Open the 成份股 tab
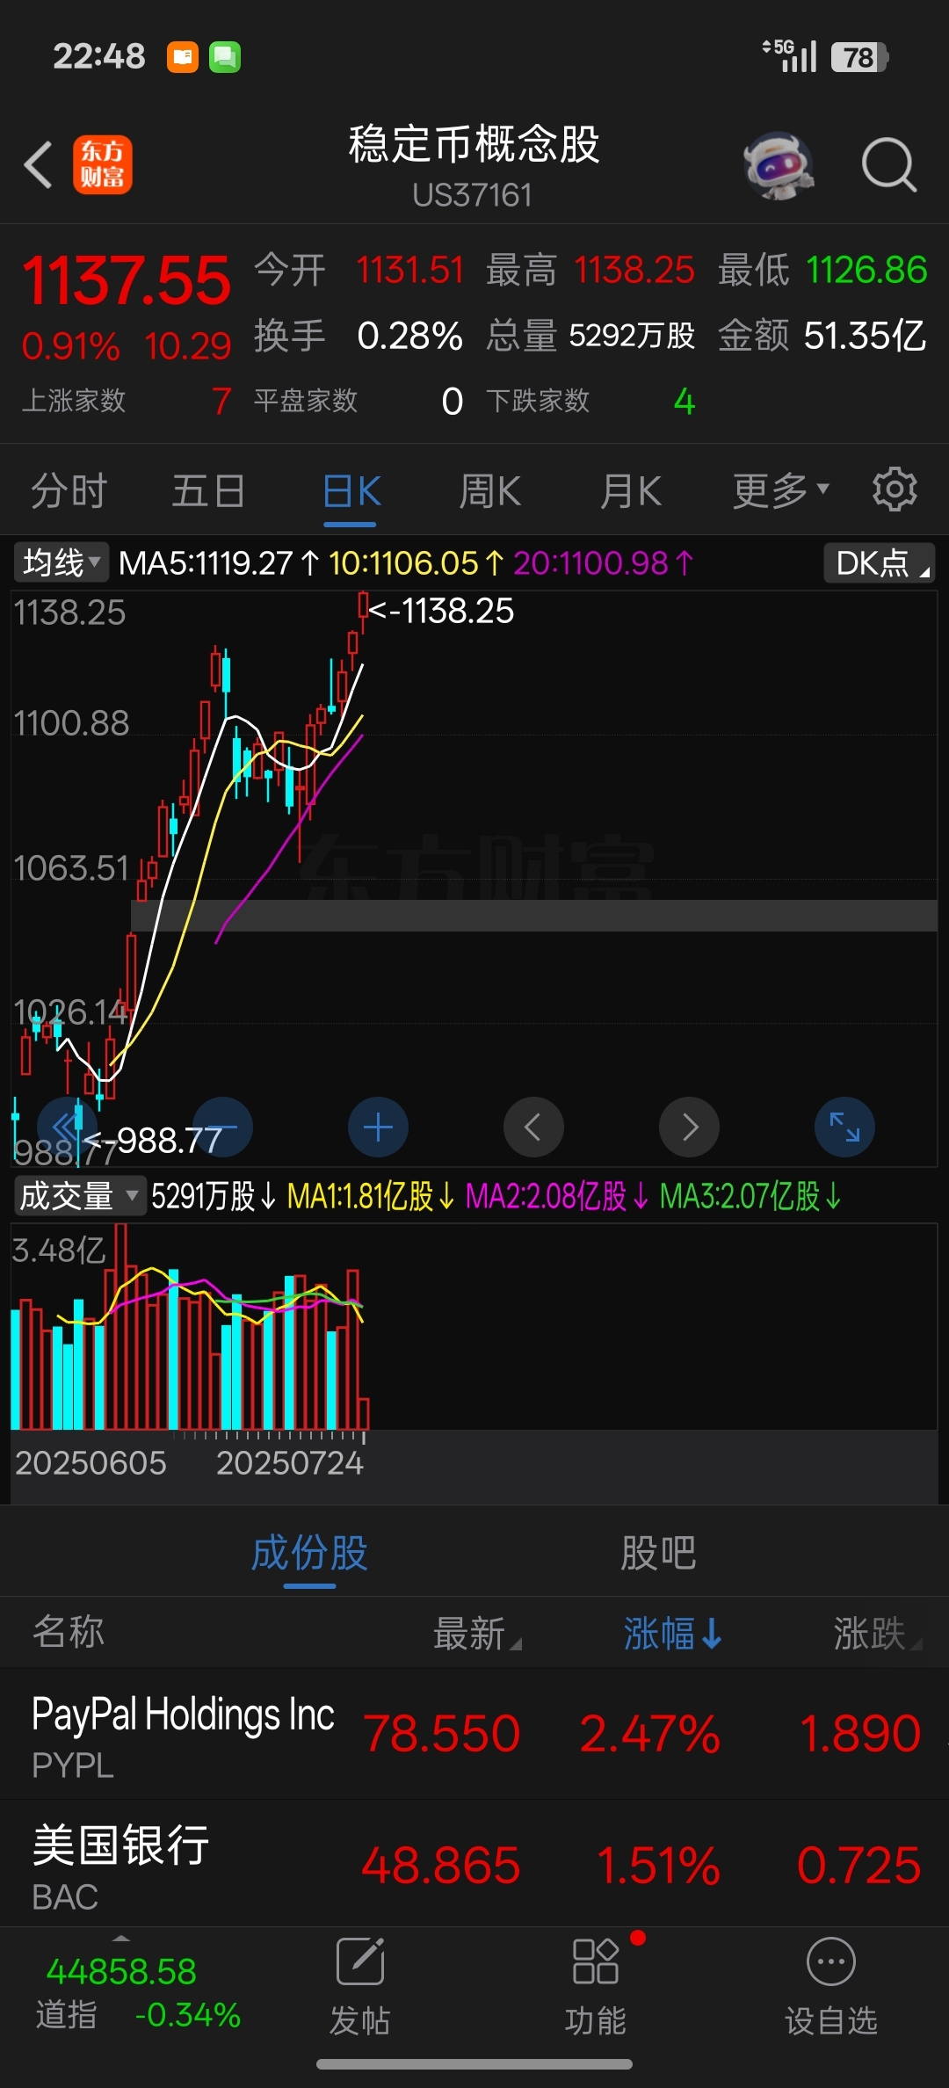The width and height of the screenshot is (949, 2088). click(309, 1553)
